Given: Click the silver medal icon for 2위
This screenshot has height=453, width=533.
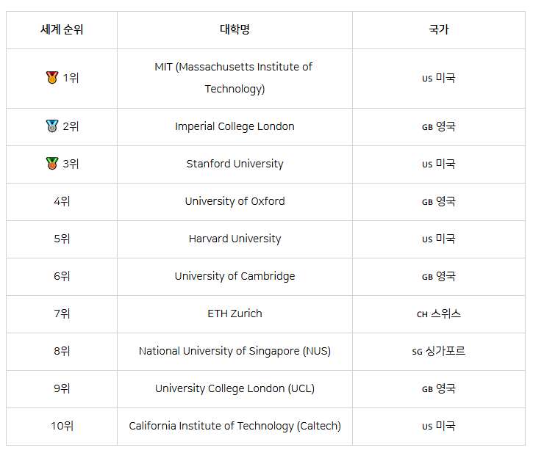Looking at the screenshot, I should click(x=52, y=126).
